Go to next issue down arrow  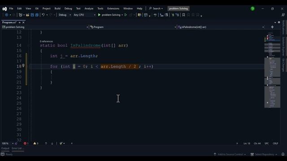pyautogui.click(x=52, y=143)
